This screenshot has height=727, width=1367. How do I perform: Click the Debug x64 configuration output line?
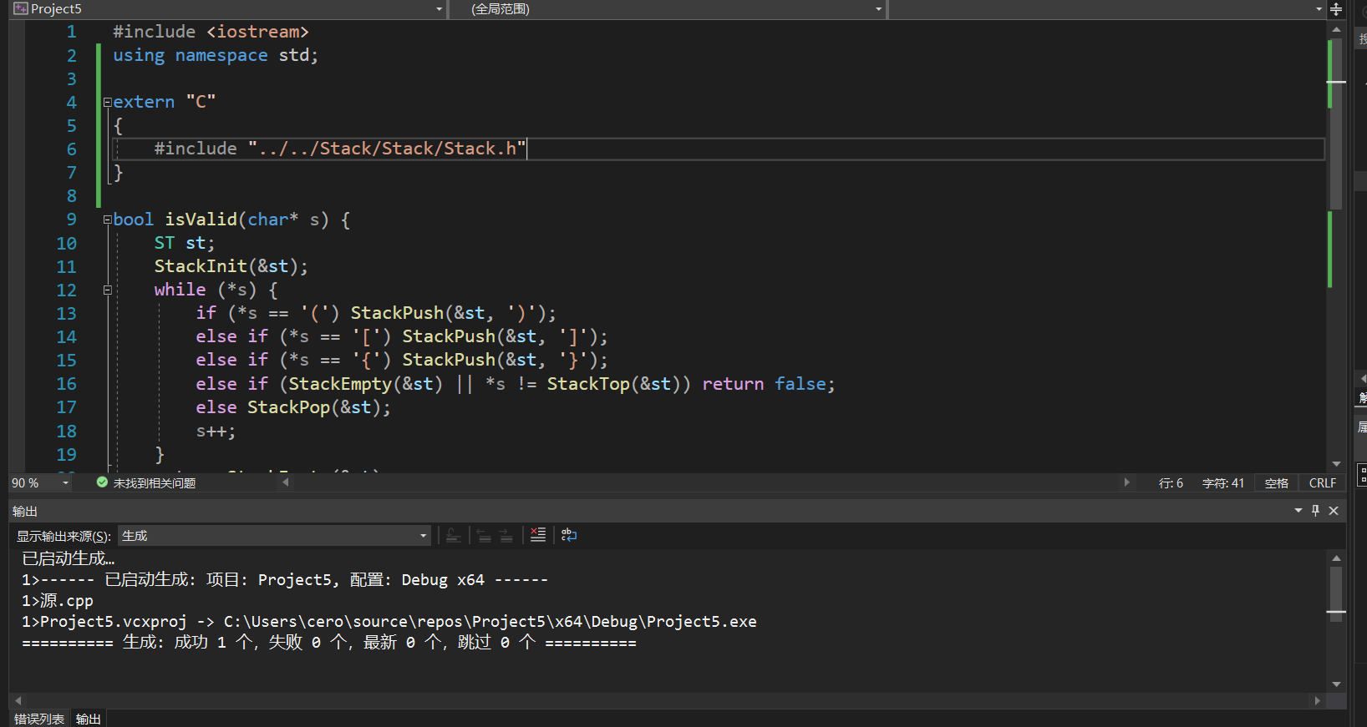tap(285, 580)
